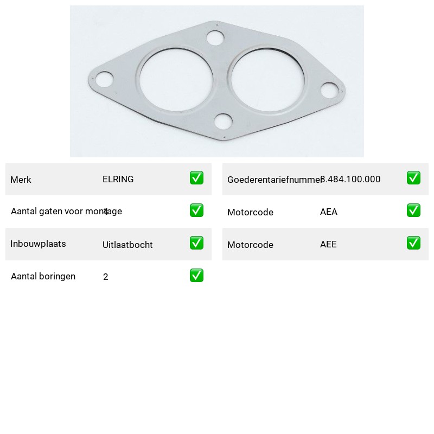This screenshot has height=434, width=434.
Task: Click the green checkmark next to AEE
Action: click(413, 242)
